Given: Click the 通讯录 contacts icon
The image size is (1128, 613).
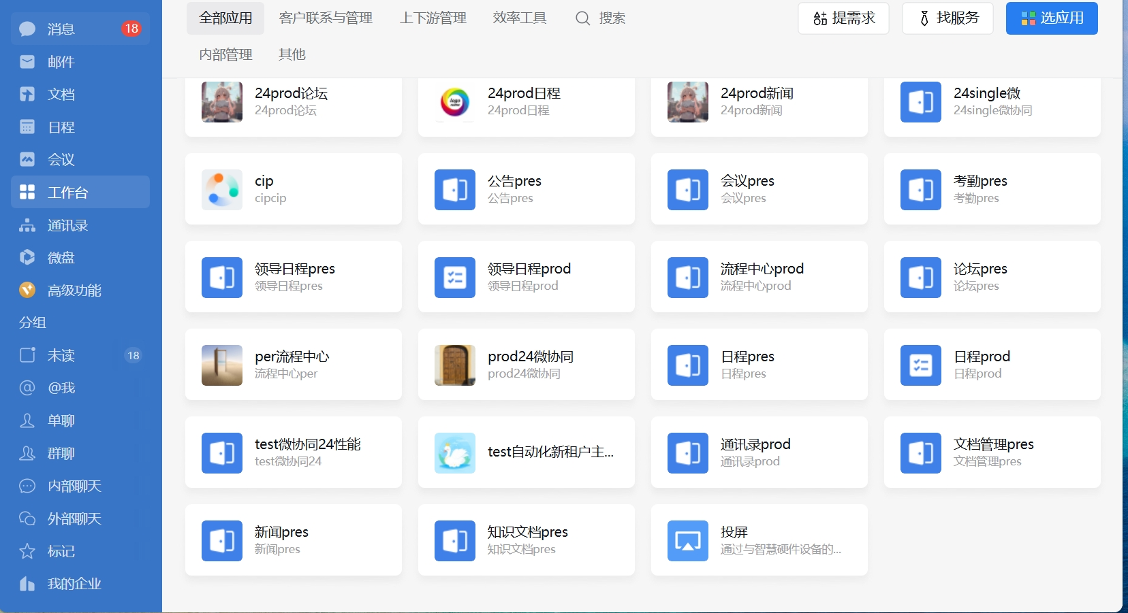Looking at the screenshot, I should [x=27, y=225].
